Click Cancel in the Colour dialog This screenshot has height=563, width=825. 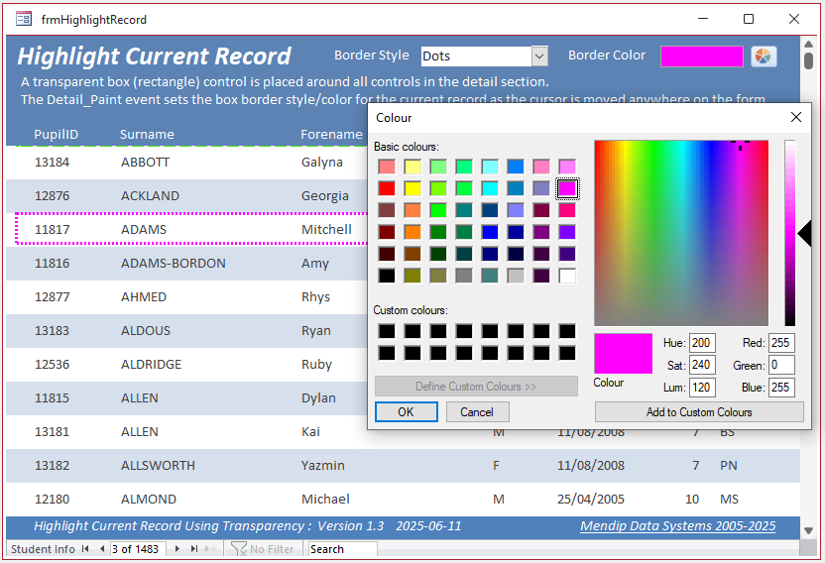(477, 412)
